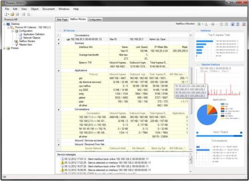The height and width of the screenshot is (181, 249).
Task: Click the red icon at far right of monitor toolbar
Action: pos(244,24)
